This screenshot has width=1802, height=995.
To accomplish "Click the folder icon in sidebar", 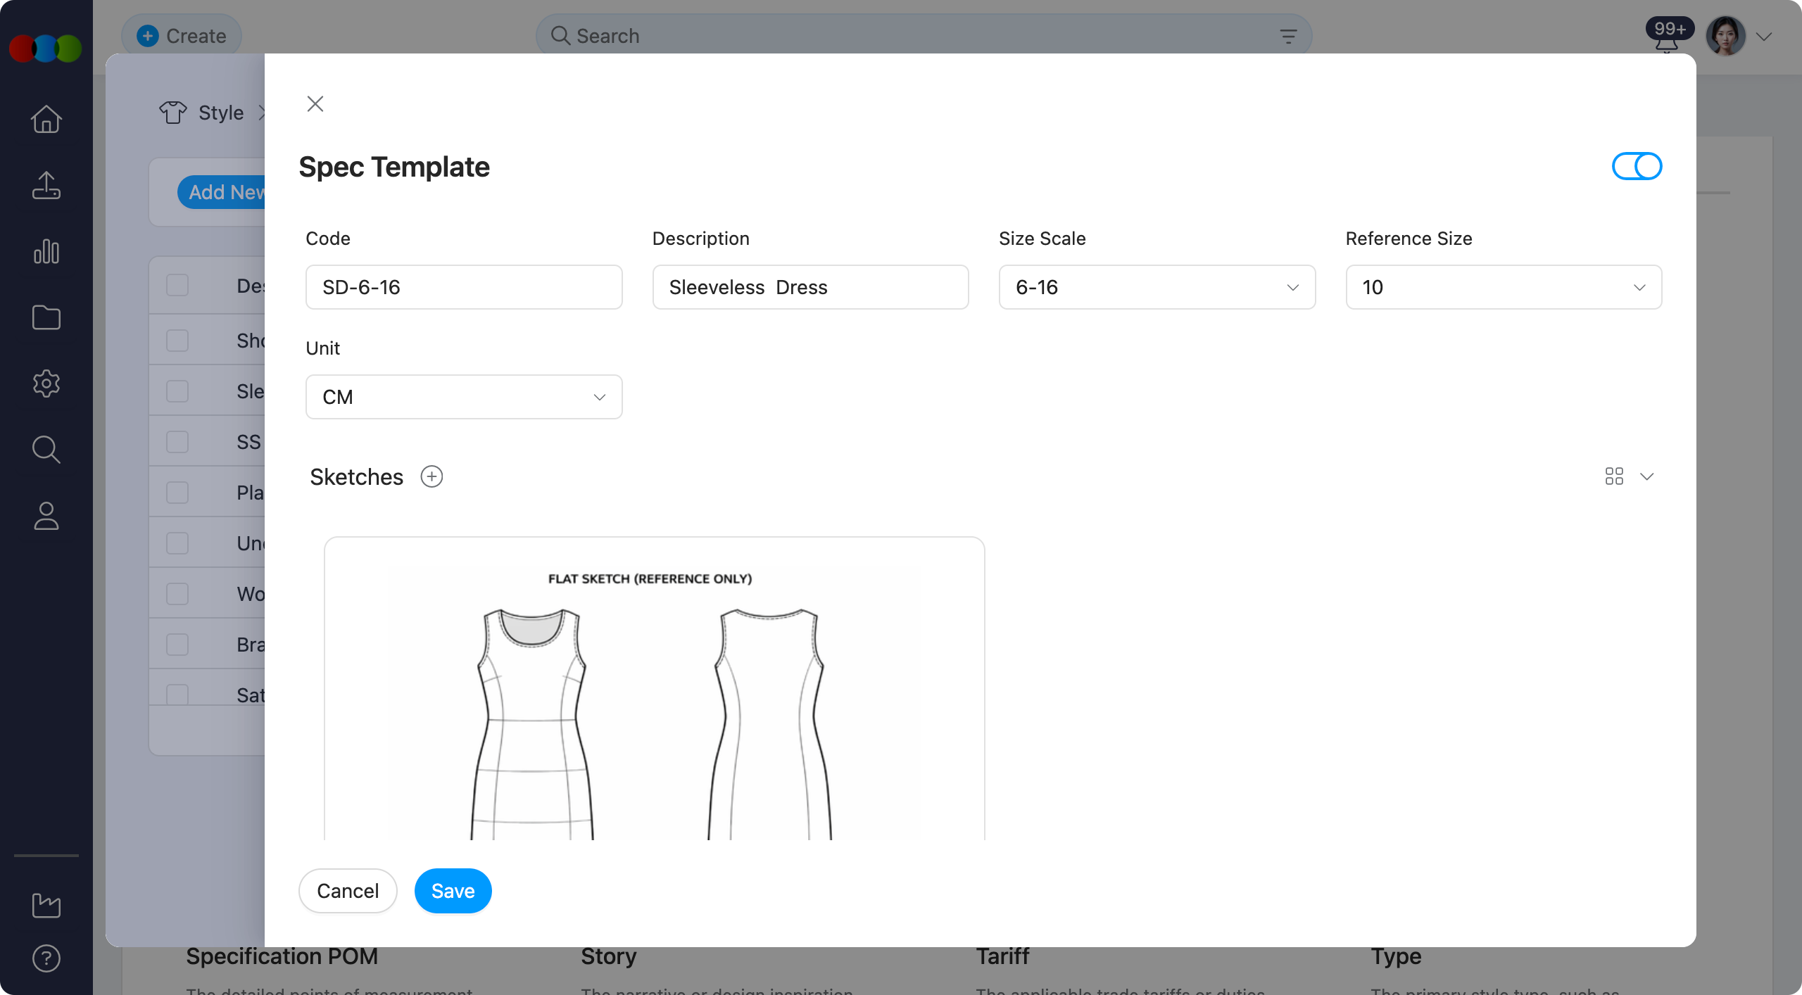I will click(x=46, y=317).
